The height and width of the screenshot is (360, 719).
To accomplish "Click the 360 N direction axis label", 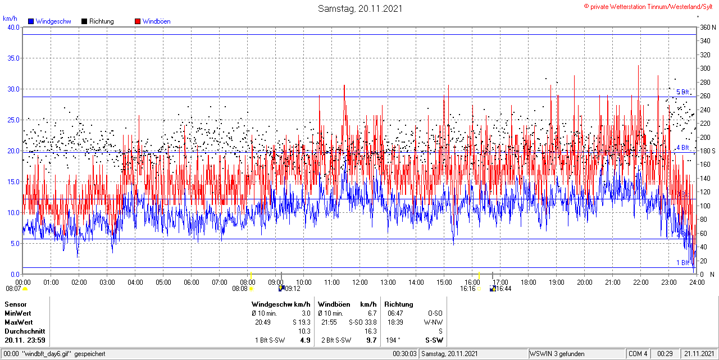I will coord(707,28).
